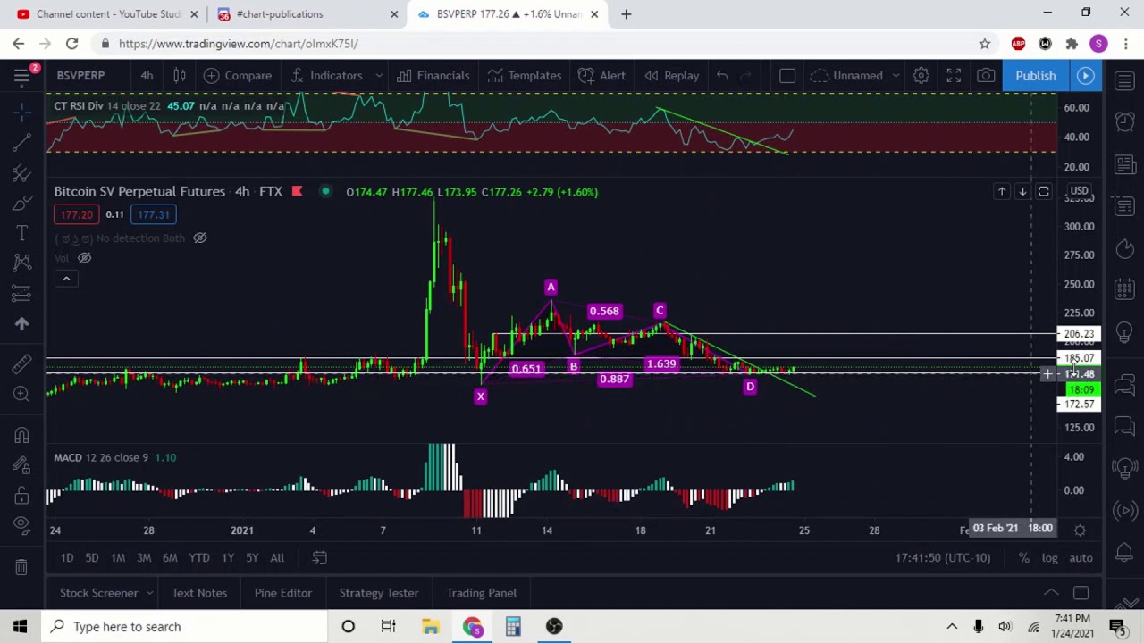Open the alerts clock icon in right sidebar
1144x643 pixels.
pyautogui.click(x=1124, y=122)
